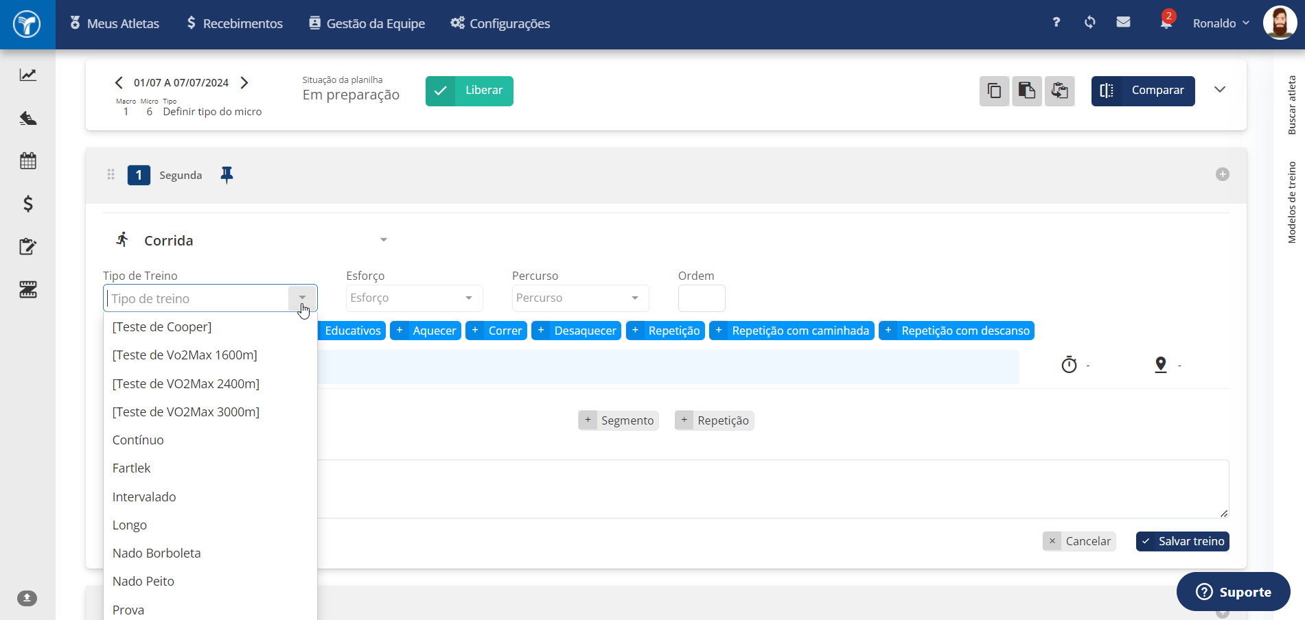Screen dimensions: 1305x620
Task: Toggle the pin on Segunda
Action: point(227,175)
